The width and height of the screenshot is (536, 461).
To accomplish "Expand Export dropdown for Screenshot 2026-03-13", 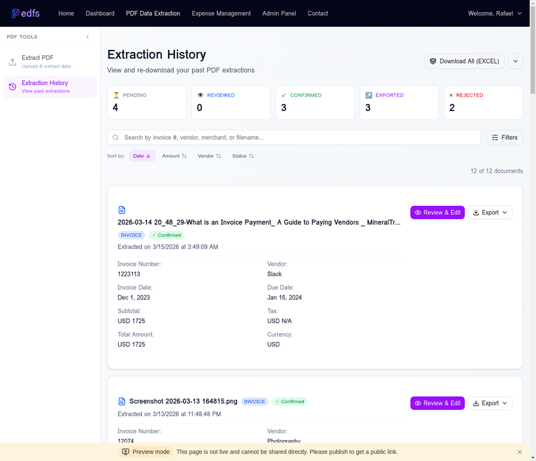I will pyautogui.click(x=490, y=403).
